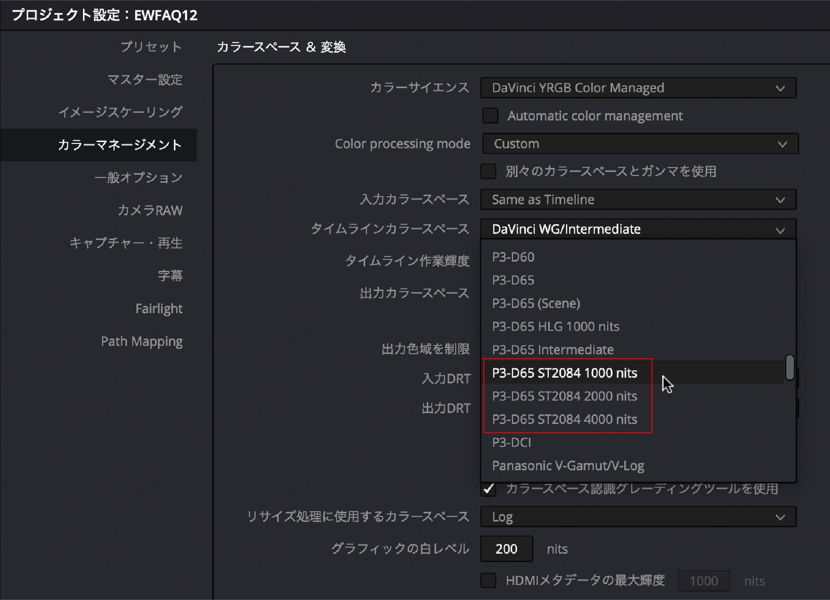The width and height of the screenshot is (830, 600).
Task: Choose P3-DCI from the list
Action: pyautogui.click(x=632, y=442)
